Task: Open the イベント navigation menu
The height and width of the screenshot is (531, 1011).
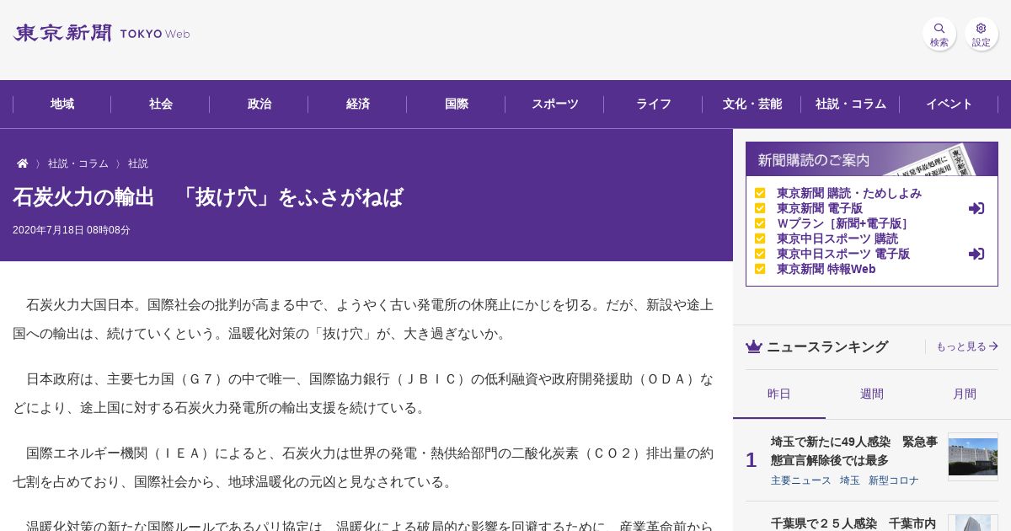Action: [949, 105]
